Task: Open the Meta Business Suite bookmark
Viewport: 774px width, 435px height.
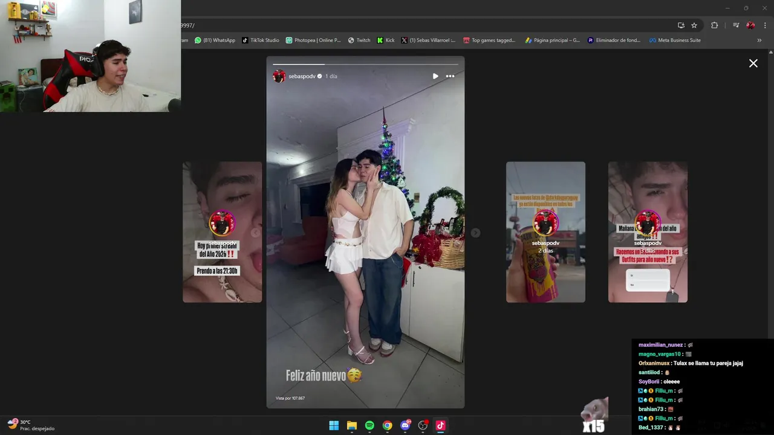Action: 675,40
